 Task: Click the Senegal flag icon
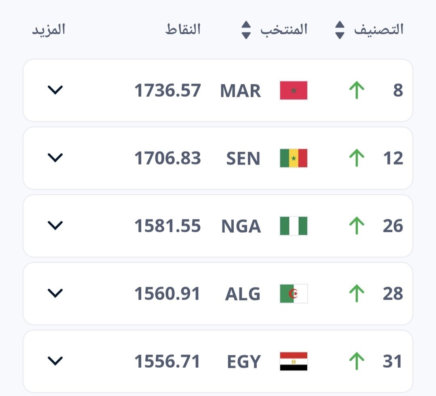[x=293, y=158]
